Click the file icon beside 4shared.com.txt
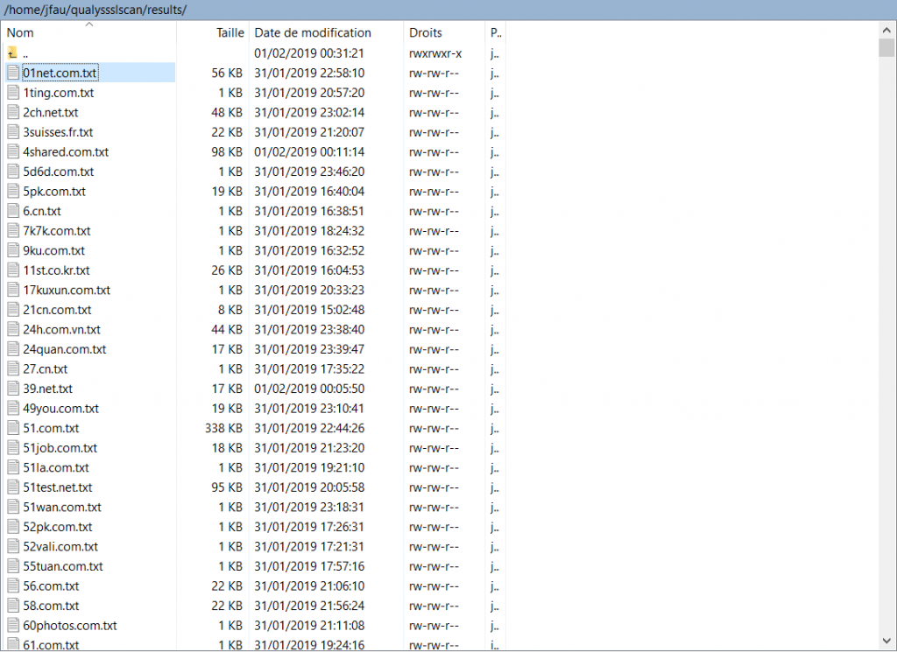The height and width of the screenshot is (652, 897). (x=12, y=152)
